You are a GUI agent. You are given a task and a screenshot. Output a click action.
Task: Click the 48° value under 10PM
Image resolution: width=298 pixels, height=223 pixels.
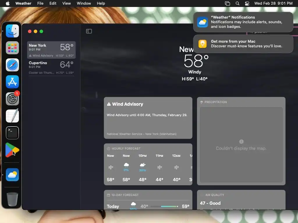click(143, 179)
